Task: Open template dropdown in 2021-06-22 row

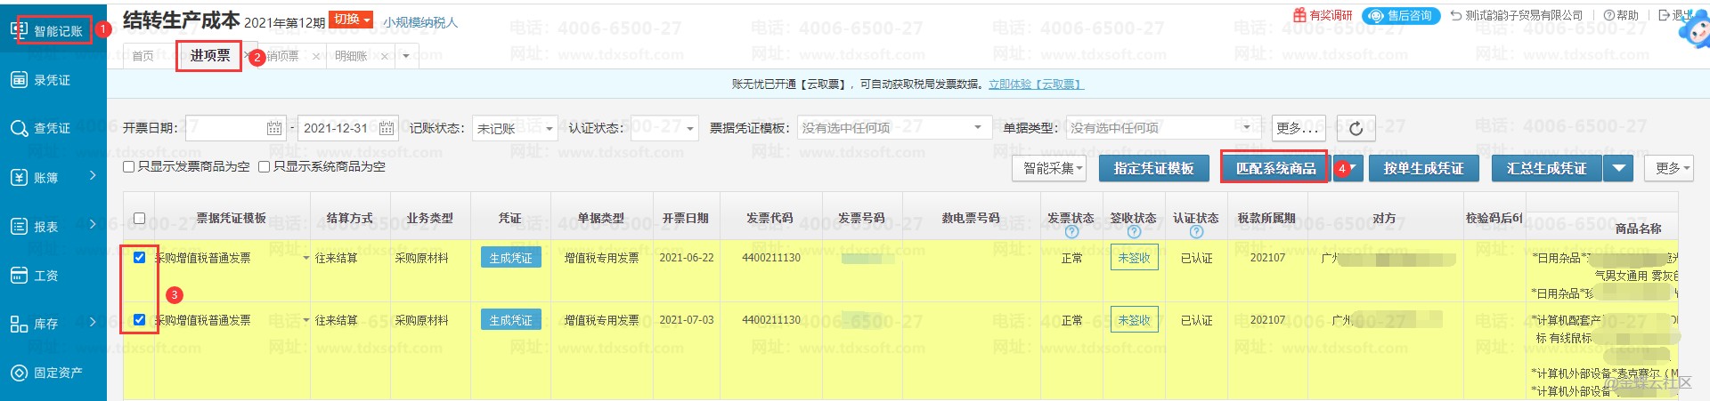Action: click(x=305, y=258)
